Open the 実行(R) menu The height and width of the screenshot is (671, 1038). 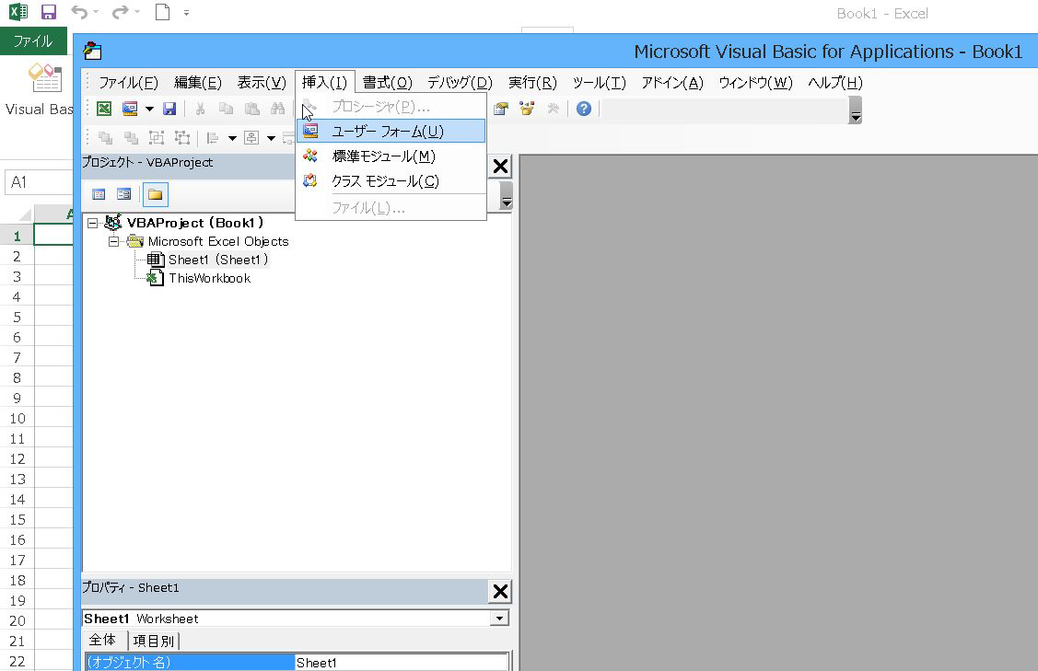(532, 83)
